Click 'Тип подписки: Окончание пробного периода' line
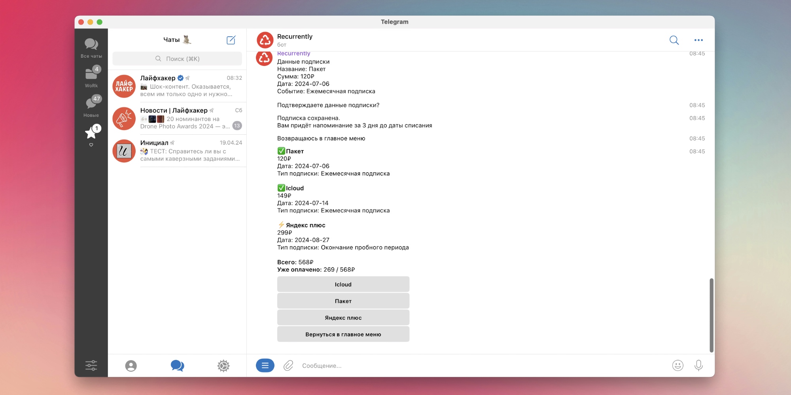Image resolution: width=791 pixels, height=395 pixels. (343, 247)
